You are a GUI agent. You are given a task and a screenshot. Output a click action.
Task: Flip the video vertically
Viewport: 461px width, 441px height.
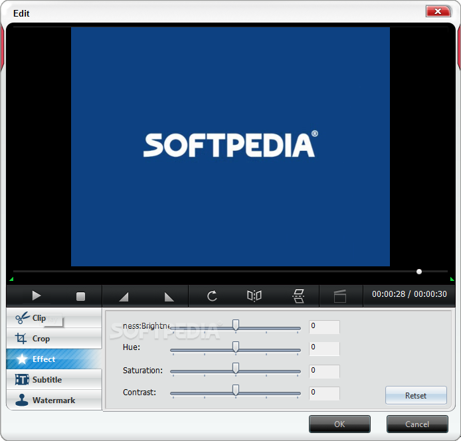(298, 296)
